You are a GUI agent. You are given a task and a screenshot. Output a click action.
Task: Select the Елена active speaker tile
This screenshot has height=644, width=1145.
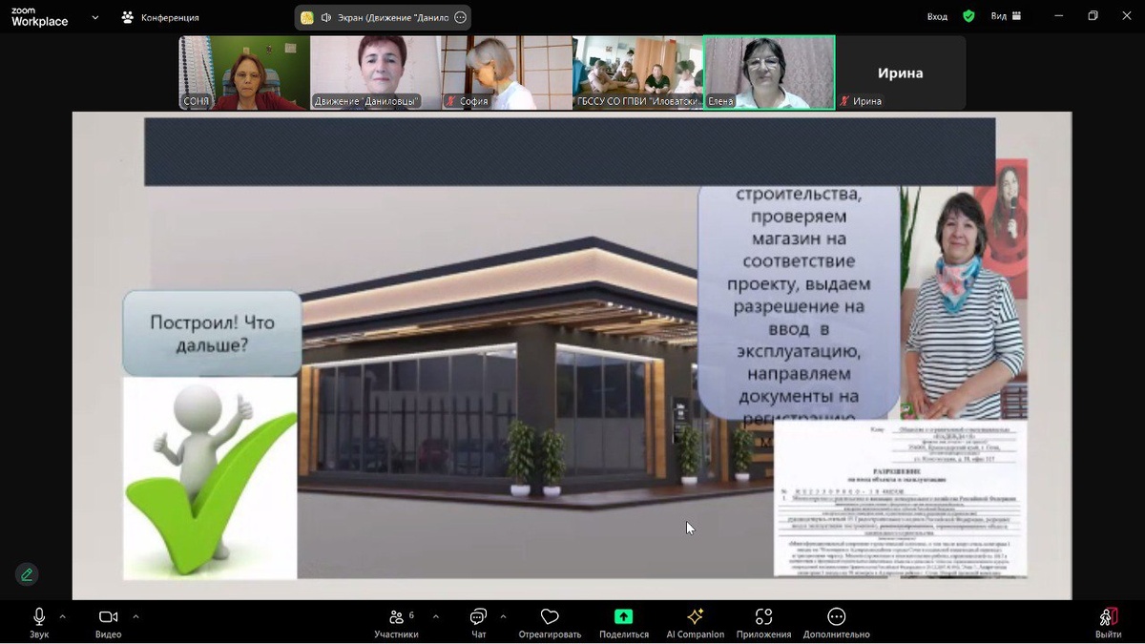click(x=769, y=73)
